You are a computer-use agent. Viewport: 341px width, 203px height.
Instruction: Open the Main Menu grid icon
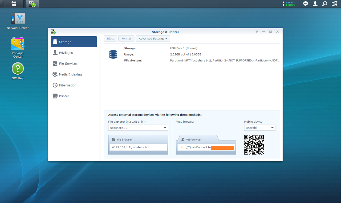coord(14,4)
